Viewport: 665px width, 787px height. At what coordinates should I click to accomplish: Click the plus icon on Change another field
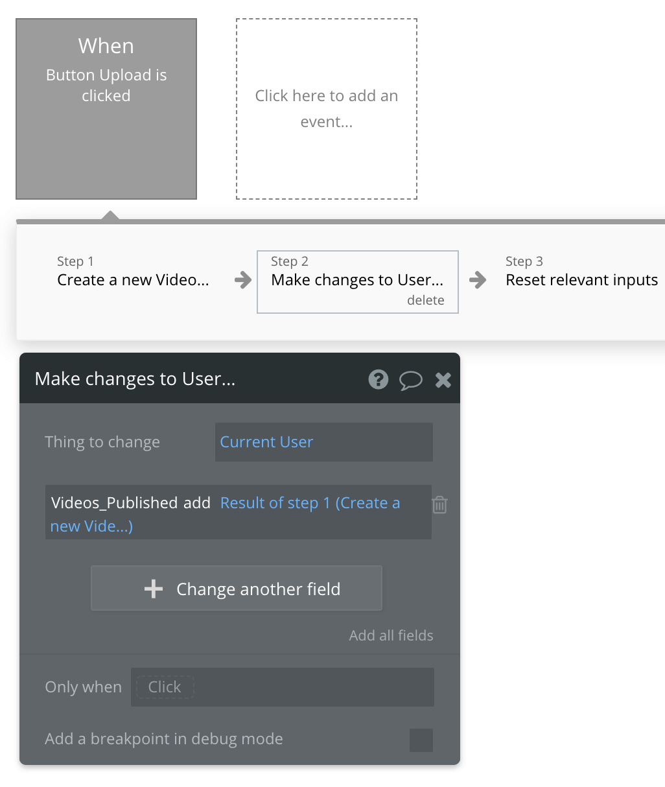153,589
